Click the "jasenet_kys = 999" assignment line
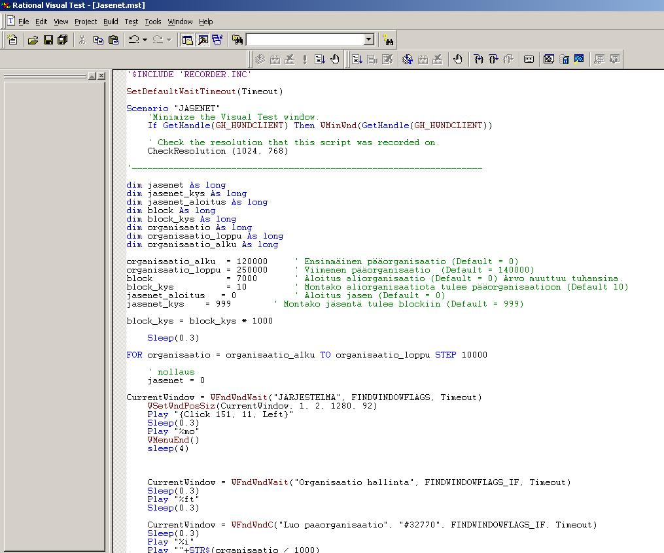Viewport: 664px width, 553px height. (x=179, y=304)
